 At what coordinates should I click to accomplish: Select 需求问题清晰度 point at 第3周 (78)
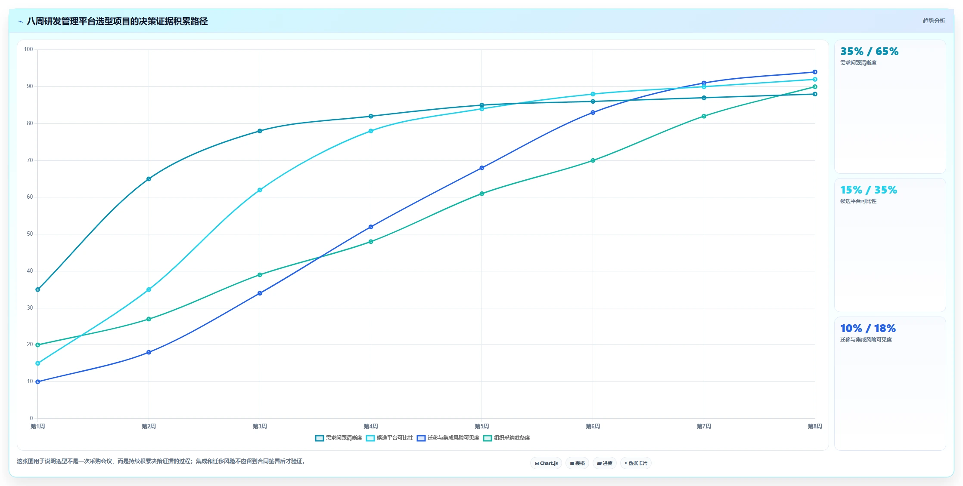(x=260, y=131)
